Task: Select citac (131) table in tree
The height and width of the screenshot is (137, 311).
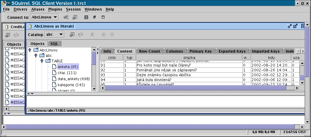Action: [x=67, y=73]
